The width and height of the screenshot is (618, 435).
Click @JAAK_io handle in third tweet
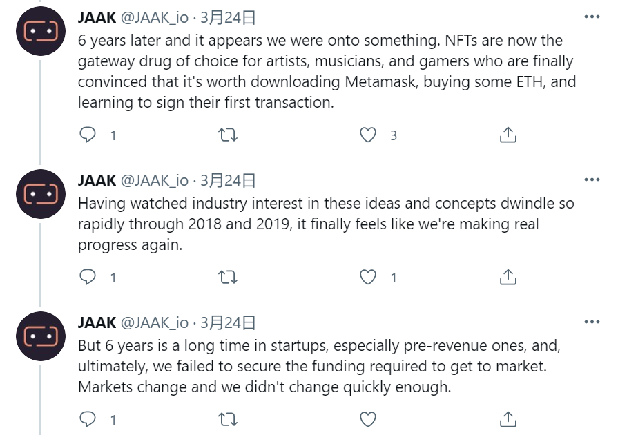coord(154,322)
